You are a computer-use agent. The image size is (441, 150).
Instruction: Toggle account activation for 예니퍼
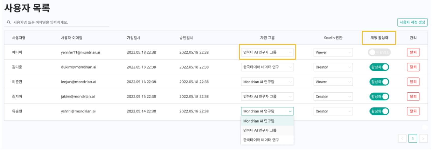379,52
